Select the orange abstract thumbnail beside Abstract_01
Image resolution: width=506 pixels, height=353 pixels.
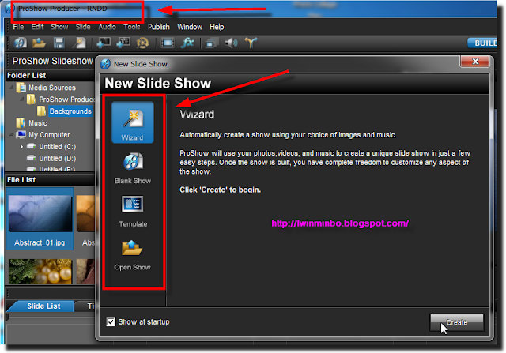(x=85, y=213)
